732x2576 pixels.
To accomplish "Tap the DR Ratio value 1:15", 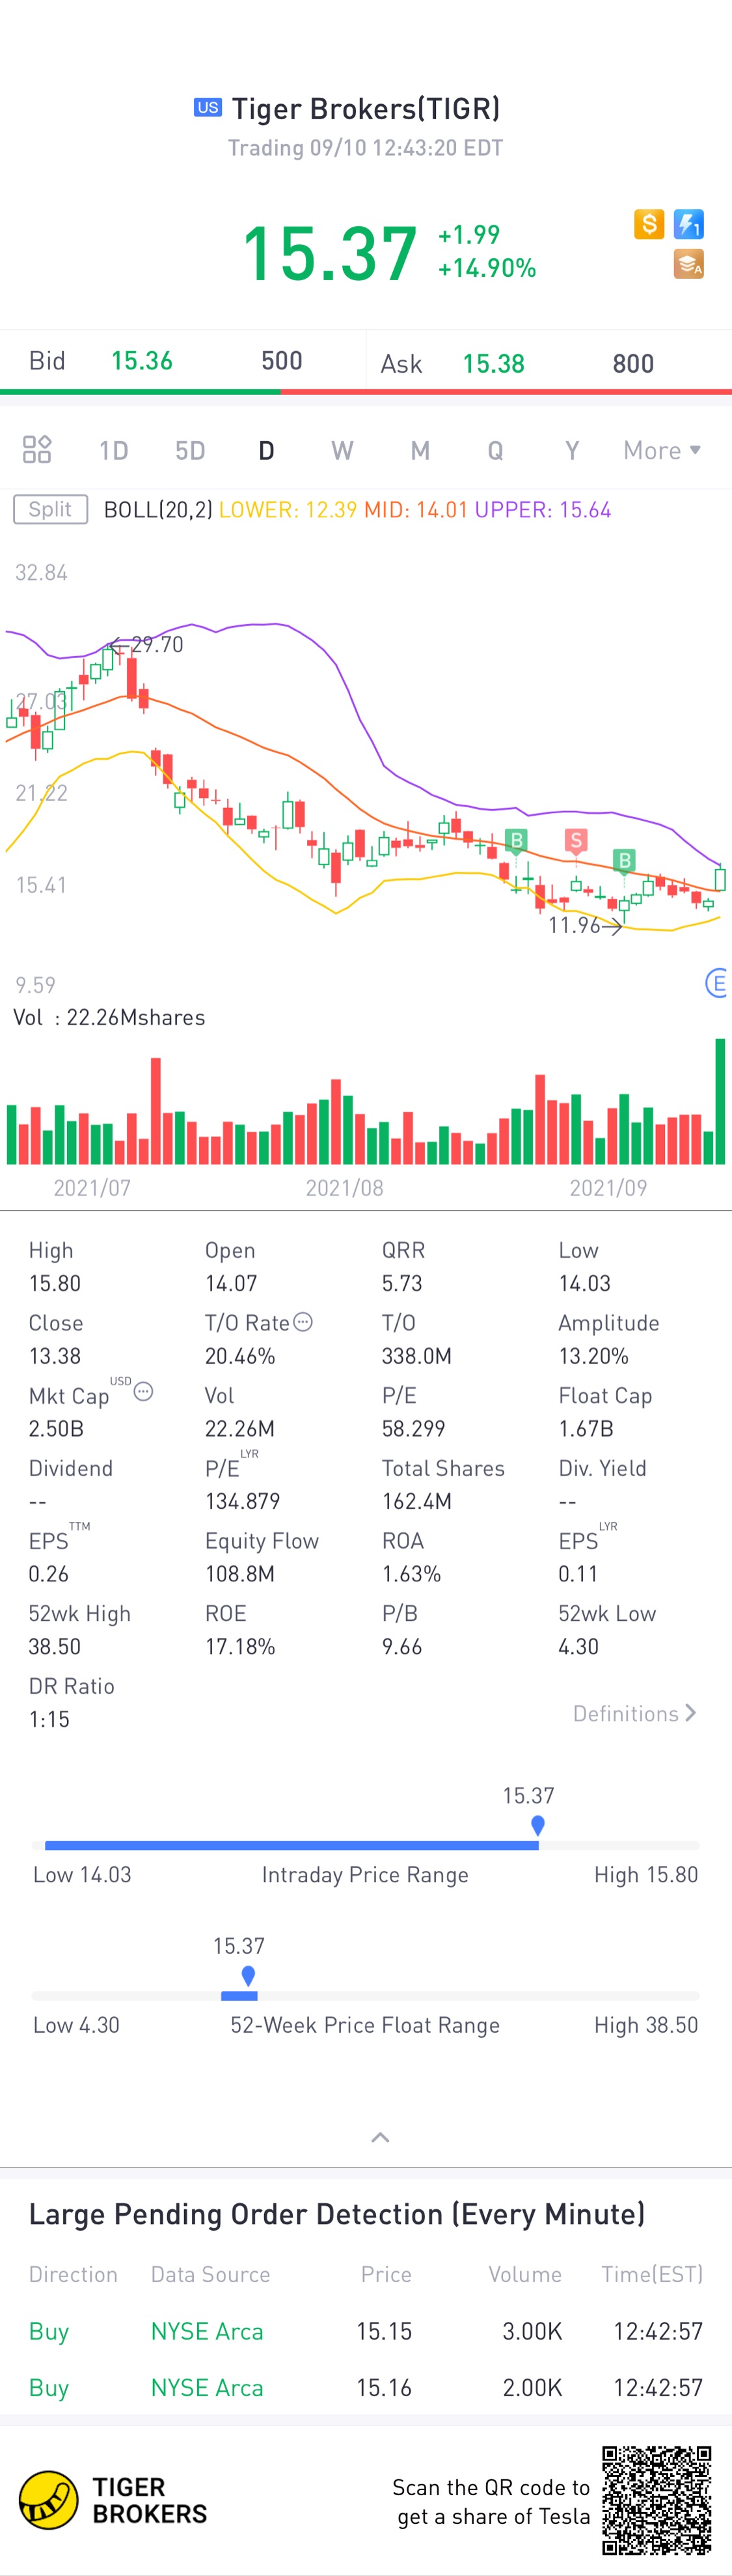I will point(49,1719).
